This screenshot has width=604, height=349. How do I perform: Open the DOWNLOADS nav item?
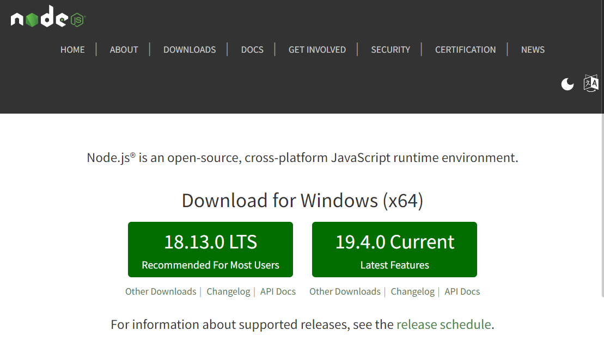point(190,49)
